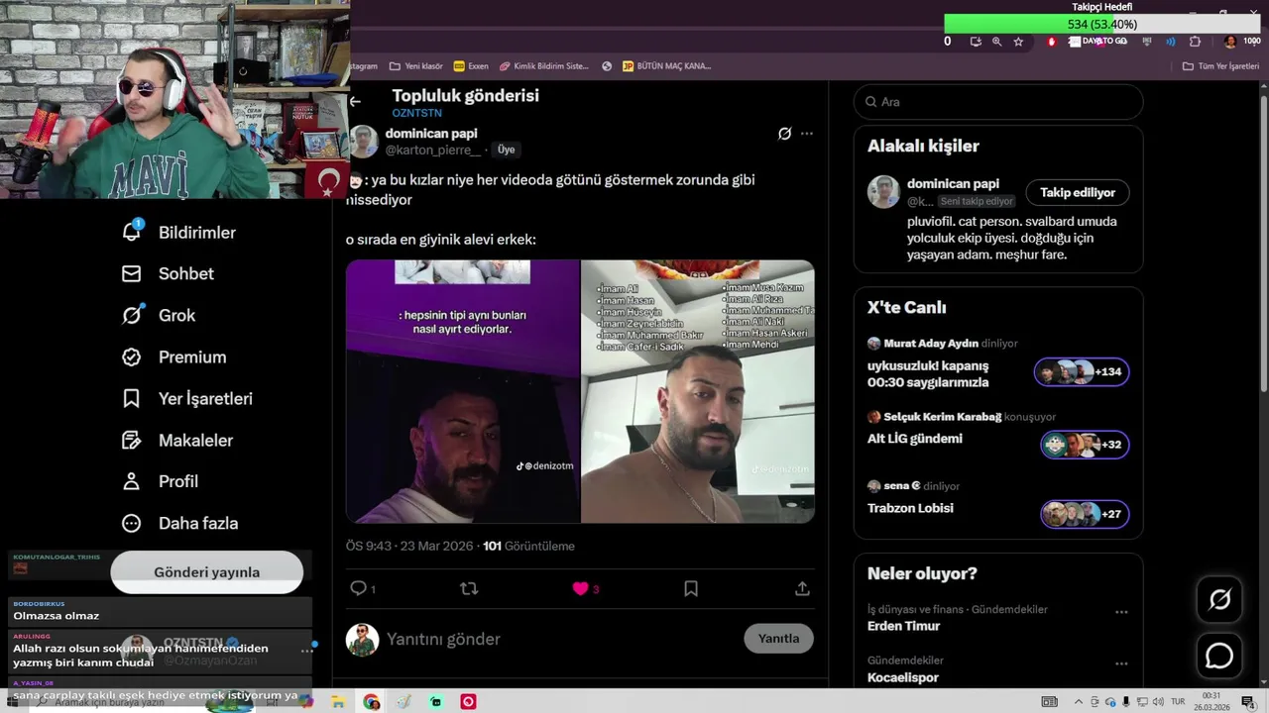Click the red hand blocker extension icon
This screenshot has width=1269, height=713.
tap(1052, 42)
